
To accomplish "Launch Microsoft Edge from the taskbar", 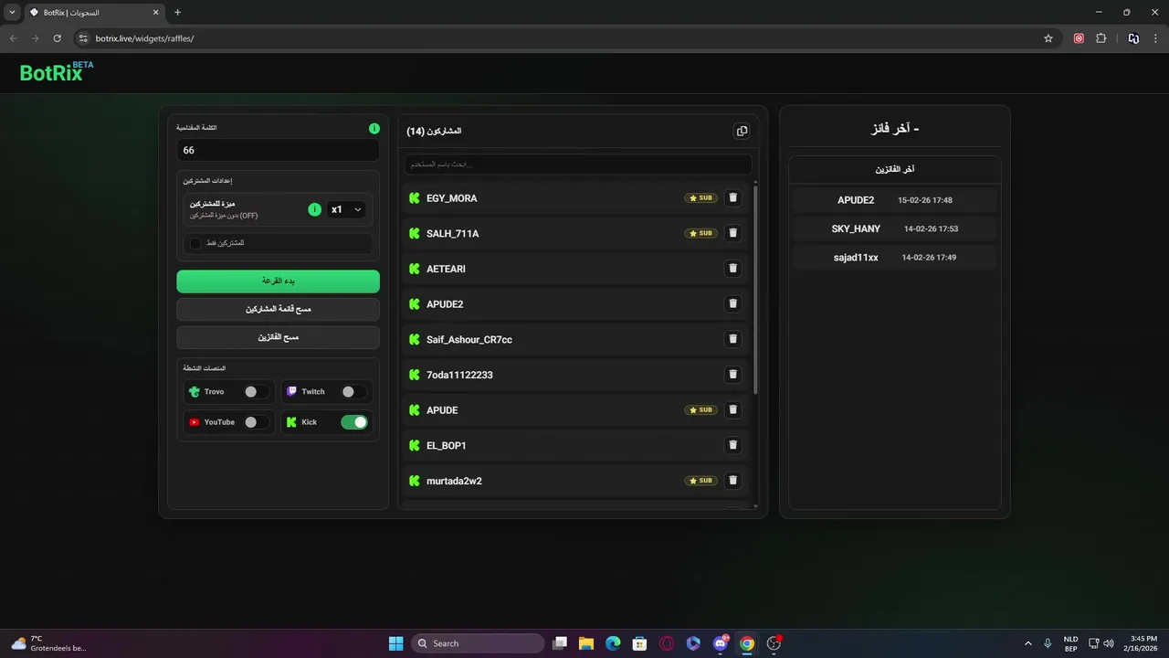I will point(613,643).
